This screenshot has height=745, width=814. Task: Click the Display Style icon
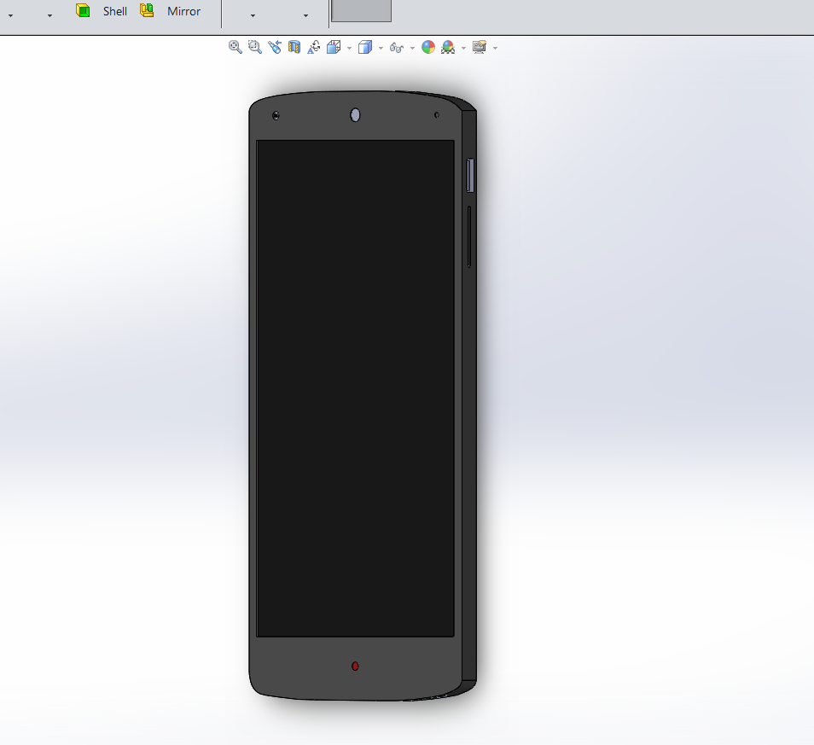(364, 47)
